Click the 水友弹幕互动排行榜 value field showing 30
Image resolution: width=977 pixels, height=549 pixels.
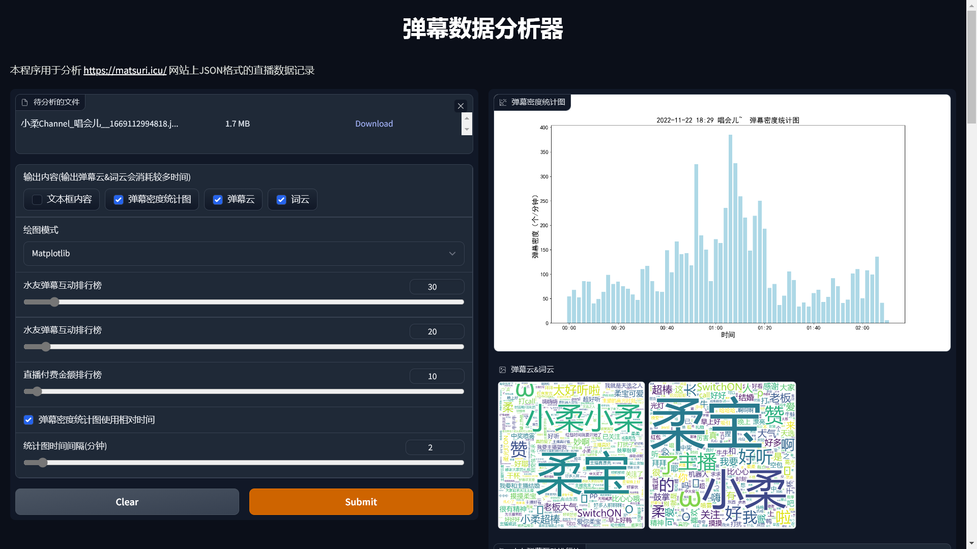tap(437, 286)
